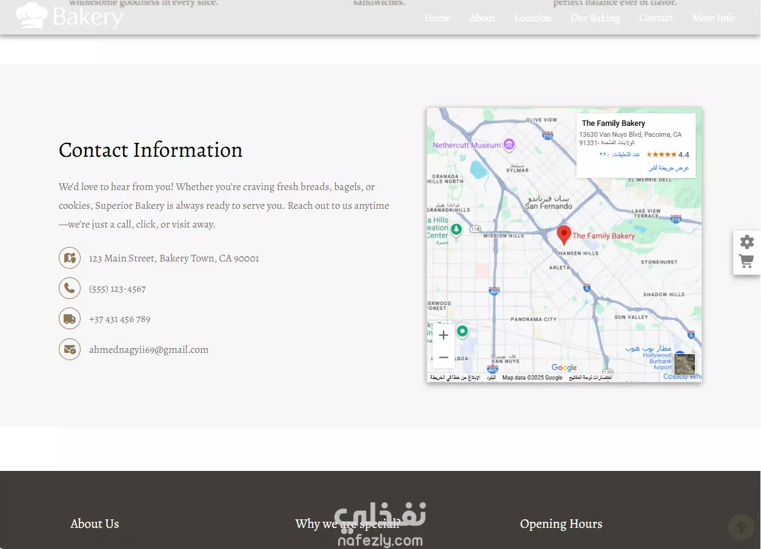761x549 pixels.
Task: Click the Nethercutt Museum marker icon
Action: pos(510,145)
